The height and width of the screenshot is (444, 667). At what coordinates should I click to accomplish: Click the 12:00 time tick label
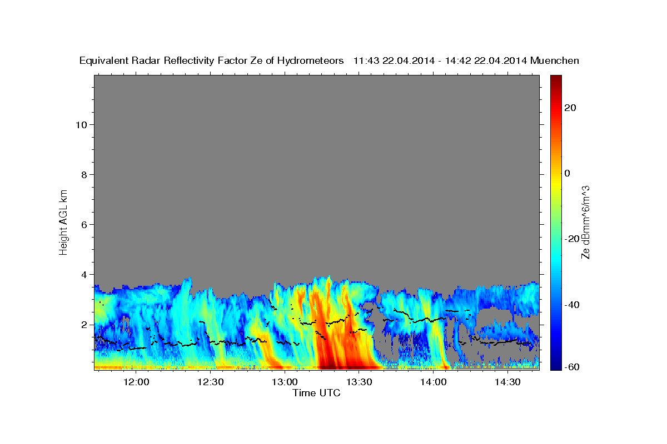[x=136, y=382]
